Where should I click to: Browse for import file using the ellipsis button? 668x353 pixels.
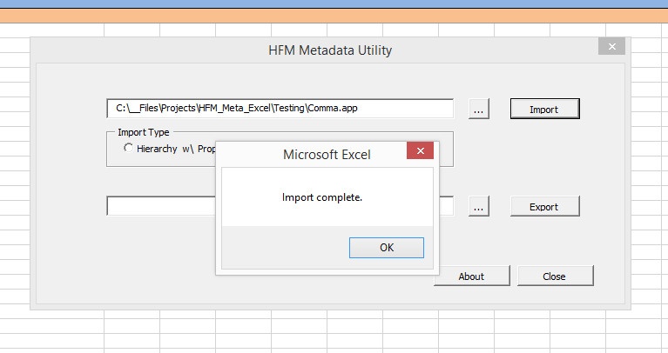click(480, 109)
